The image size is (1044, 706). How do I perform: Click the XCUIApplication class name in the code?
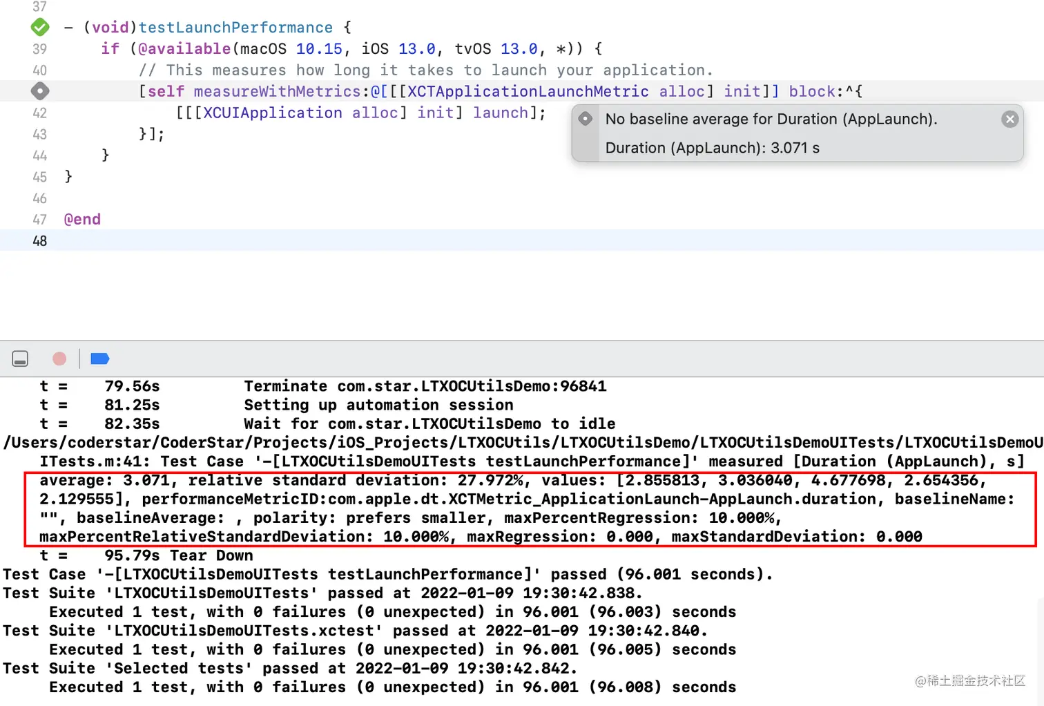tap(273, 113)
